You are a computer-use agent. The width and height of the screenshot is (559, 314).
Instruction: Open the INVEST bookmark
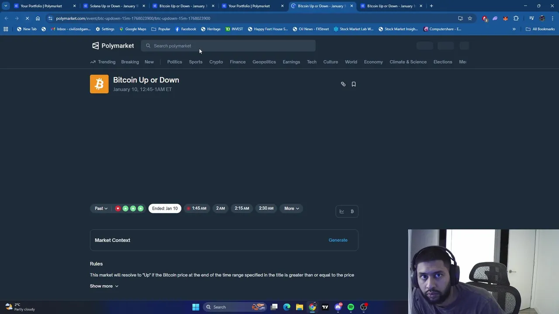234,29
